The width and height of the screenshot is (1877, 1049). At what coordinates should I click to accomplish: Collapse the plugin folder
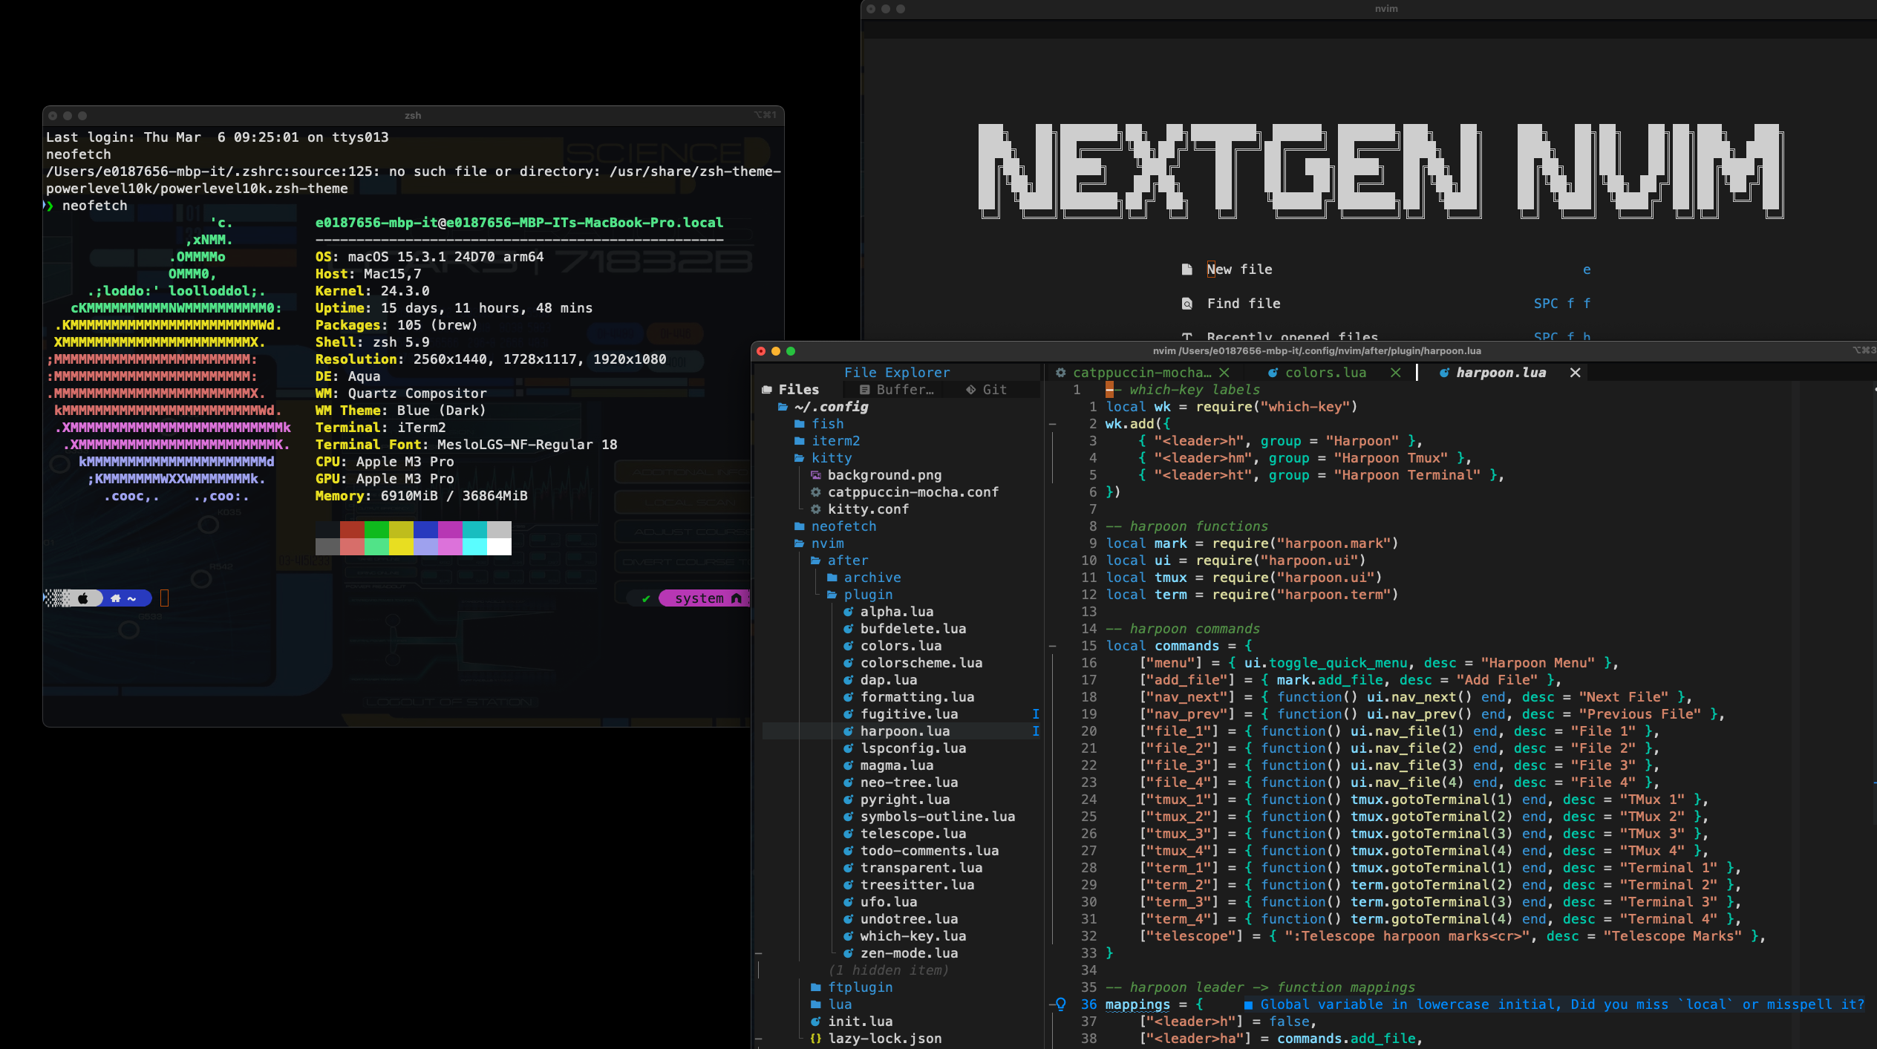[859, 595]
